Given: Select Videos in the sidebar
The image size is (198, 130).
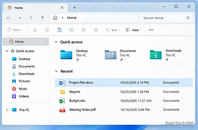Looking at the screenshot, I should point(24,96).
